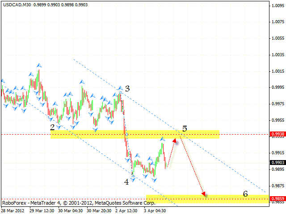Click the 28 Mar 2012 date label
Image resolution: width=286 pixels, height=214 pixels.
click(13, 210)
